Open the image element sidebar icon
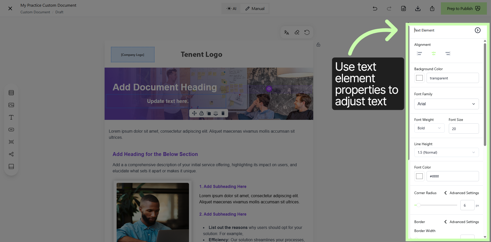 11,105
